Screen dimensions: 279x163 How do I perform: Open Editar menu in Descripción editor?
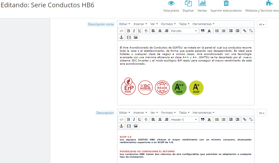(125, 113)
